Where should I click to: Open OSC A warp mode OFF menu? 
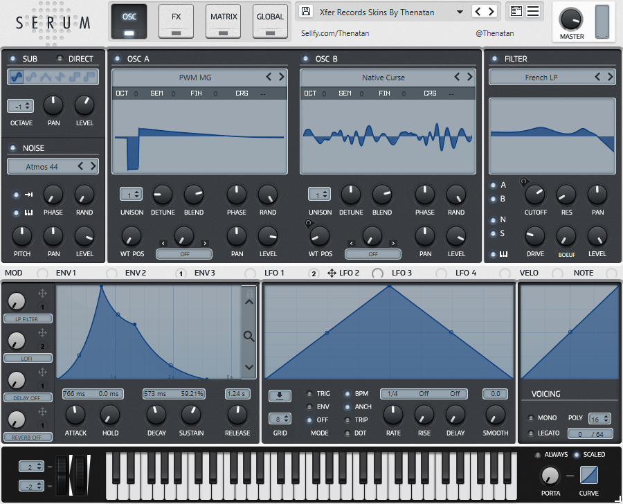(x=184, y=254)
